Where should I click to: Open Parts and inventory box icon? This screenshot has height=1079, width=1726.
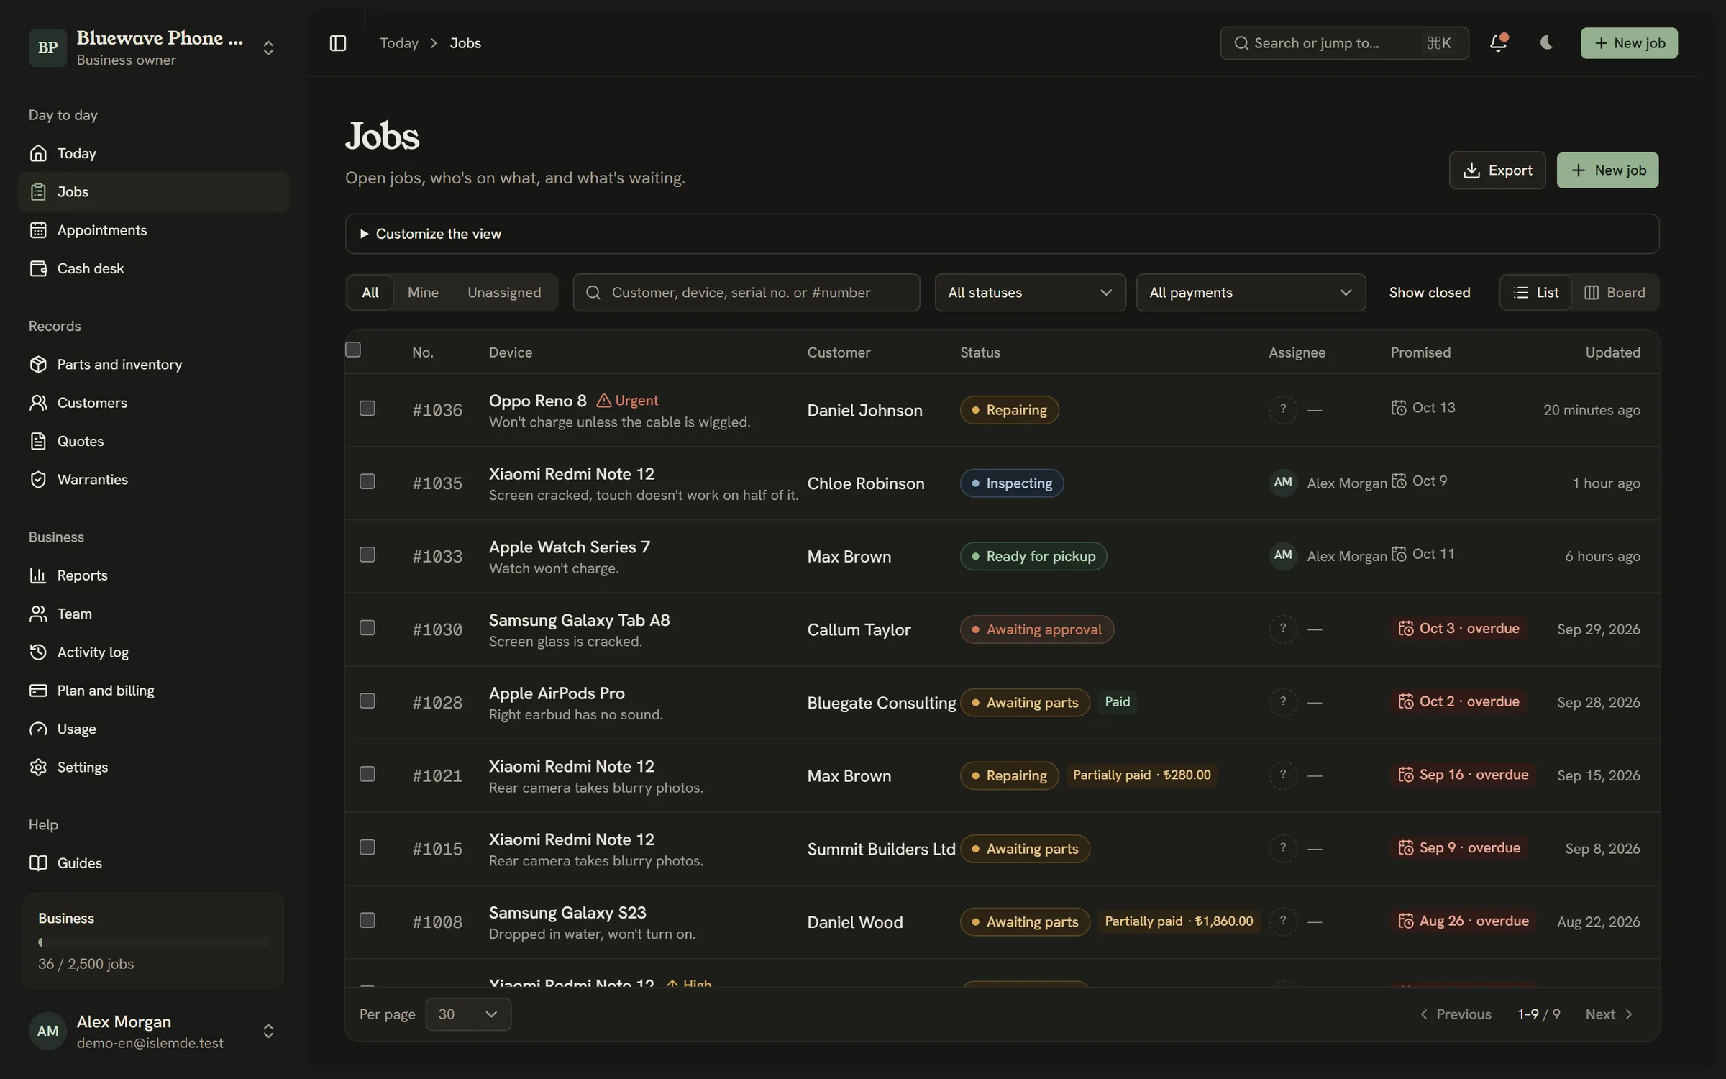coord(38,364)
